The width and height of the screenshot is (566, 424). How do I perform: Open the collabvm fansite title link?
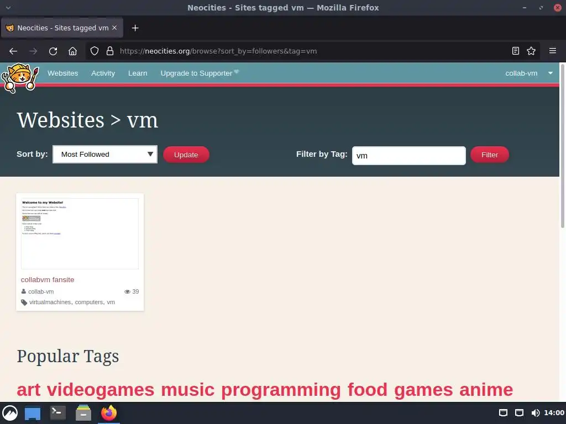coord(48,280)
